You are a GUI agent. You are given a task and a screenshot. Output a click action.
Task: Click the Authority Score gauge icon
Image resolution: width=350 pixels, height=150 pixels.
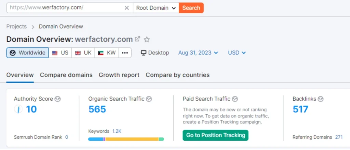[x=18, y=109]
